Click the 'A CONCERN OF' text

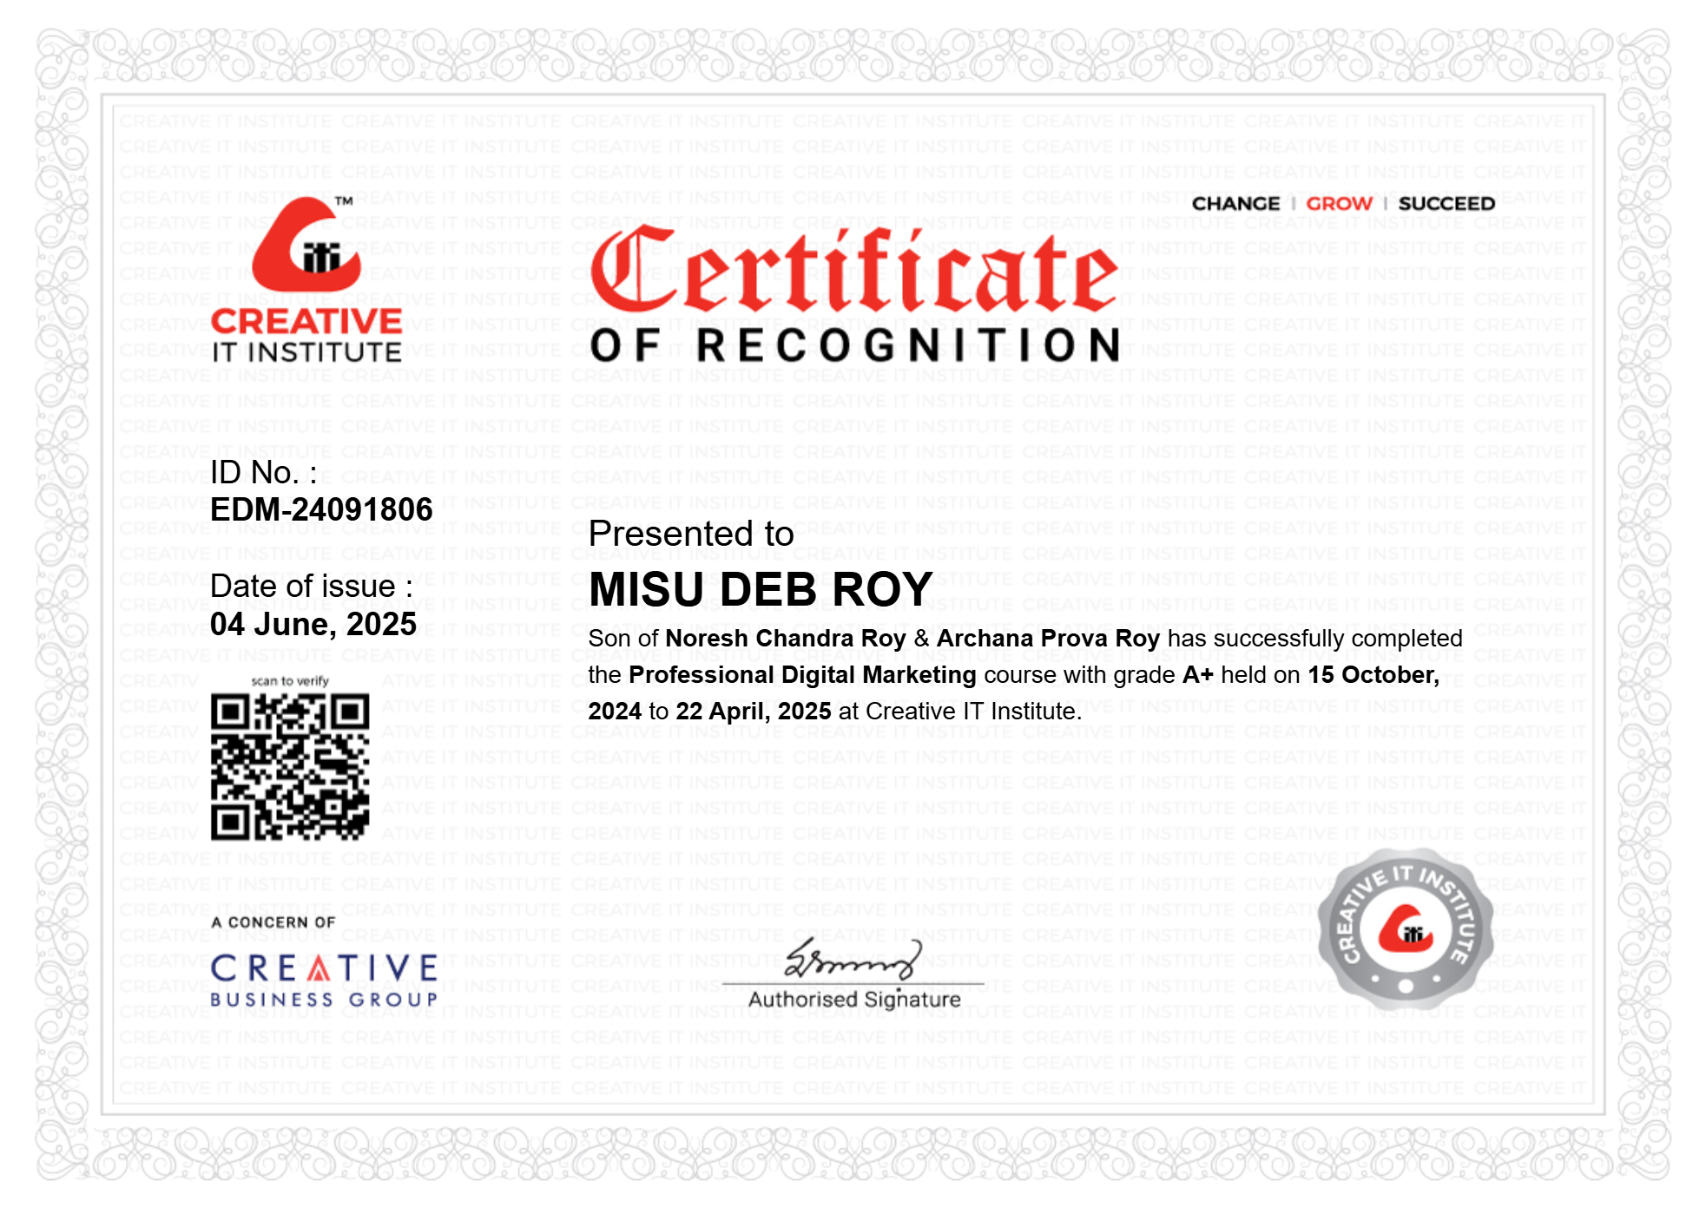coord(273,922)
